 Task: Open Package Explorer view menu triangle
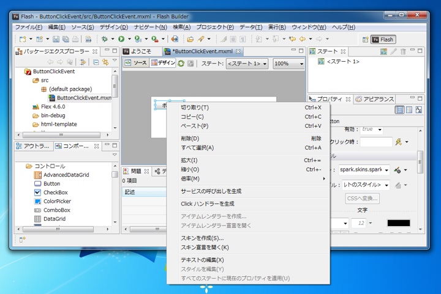point(115,60)
